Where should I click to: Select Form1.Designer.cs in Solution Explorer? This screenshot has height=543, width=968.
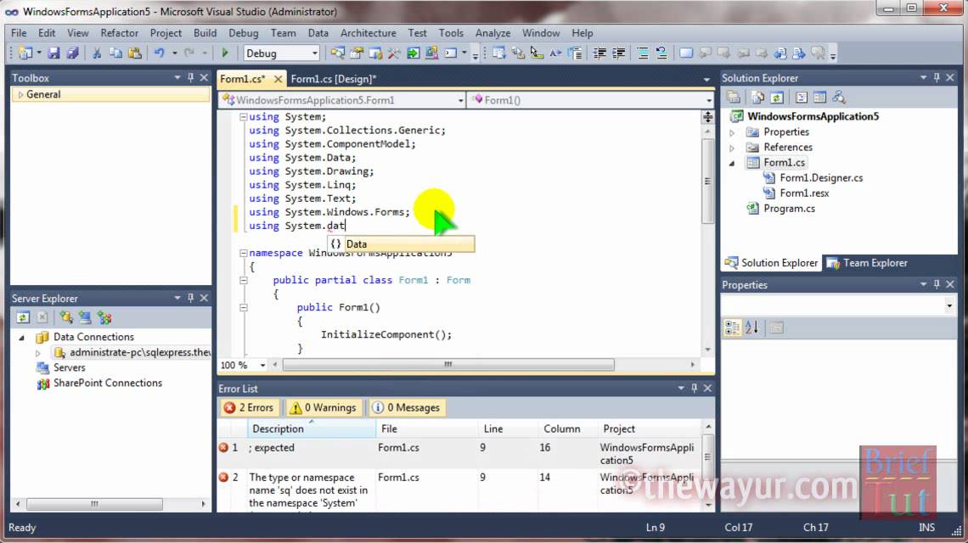pyautogui.click(x=821, y=177)
